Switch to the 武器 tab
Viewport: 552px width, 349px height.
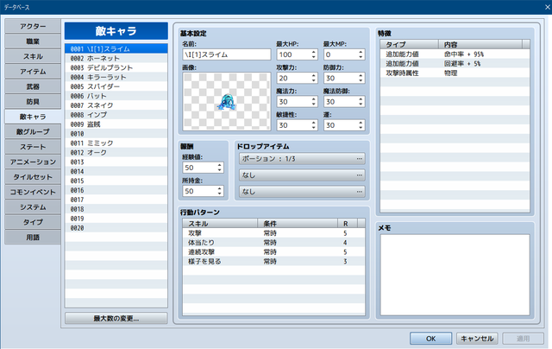pos(33,86)
